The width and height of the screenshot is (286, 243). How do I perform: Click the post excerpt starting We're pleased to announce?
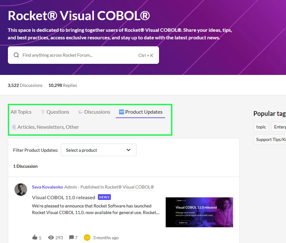click(96, 209)
